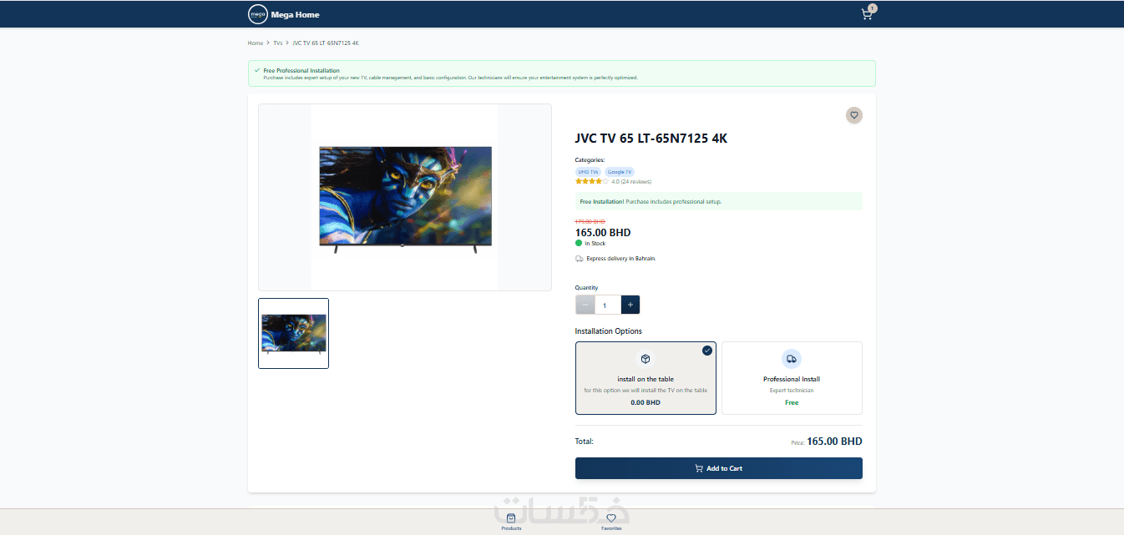Select the 'install on the table' option
This screenshot has height=535, width=1124.
(x=646, y=378)
